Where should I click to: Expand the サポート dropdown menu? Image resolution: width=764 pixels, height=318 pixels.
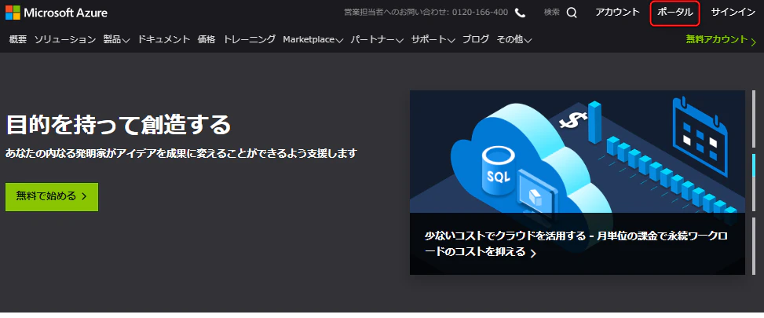433,39
